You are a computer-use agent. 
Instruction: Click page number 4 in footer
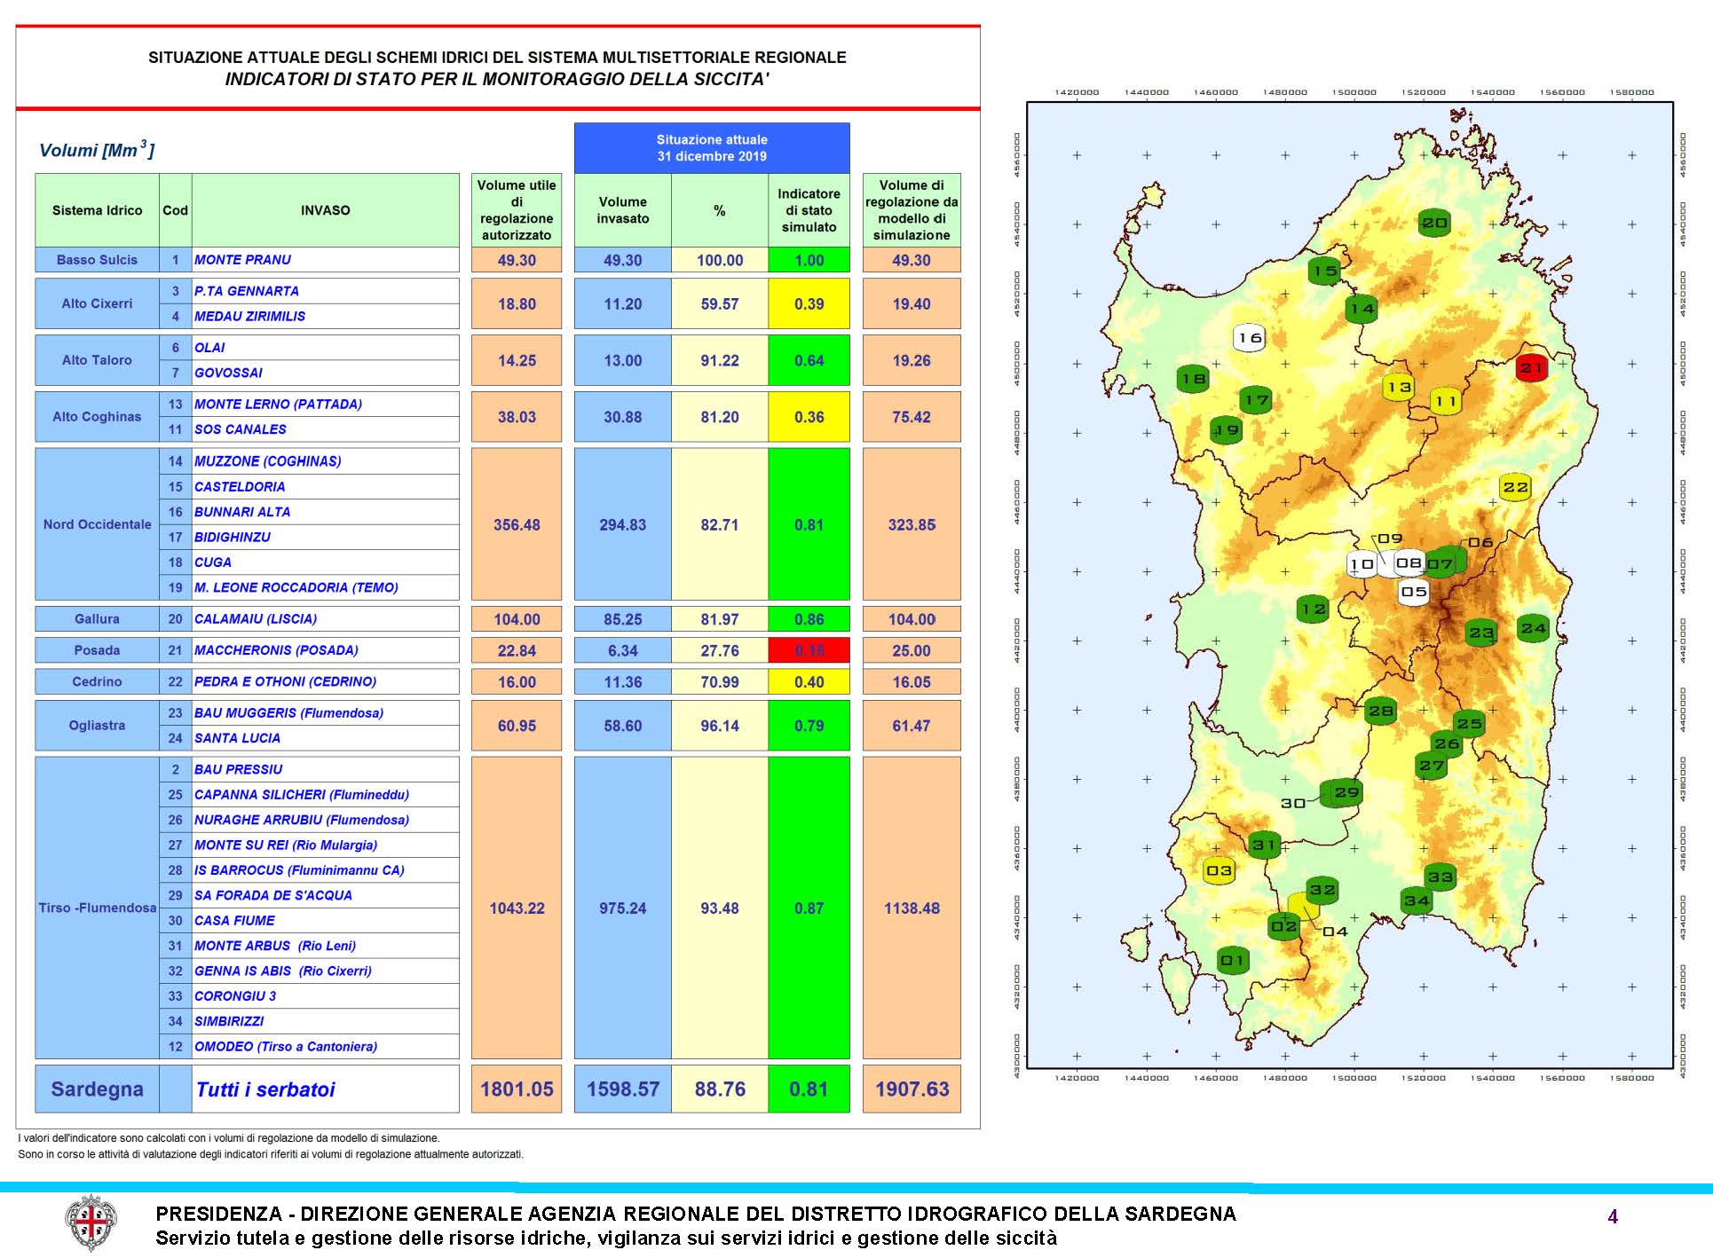[1613, 1217]
